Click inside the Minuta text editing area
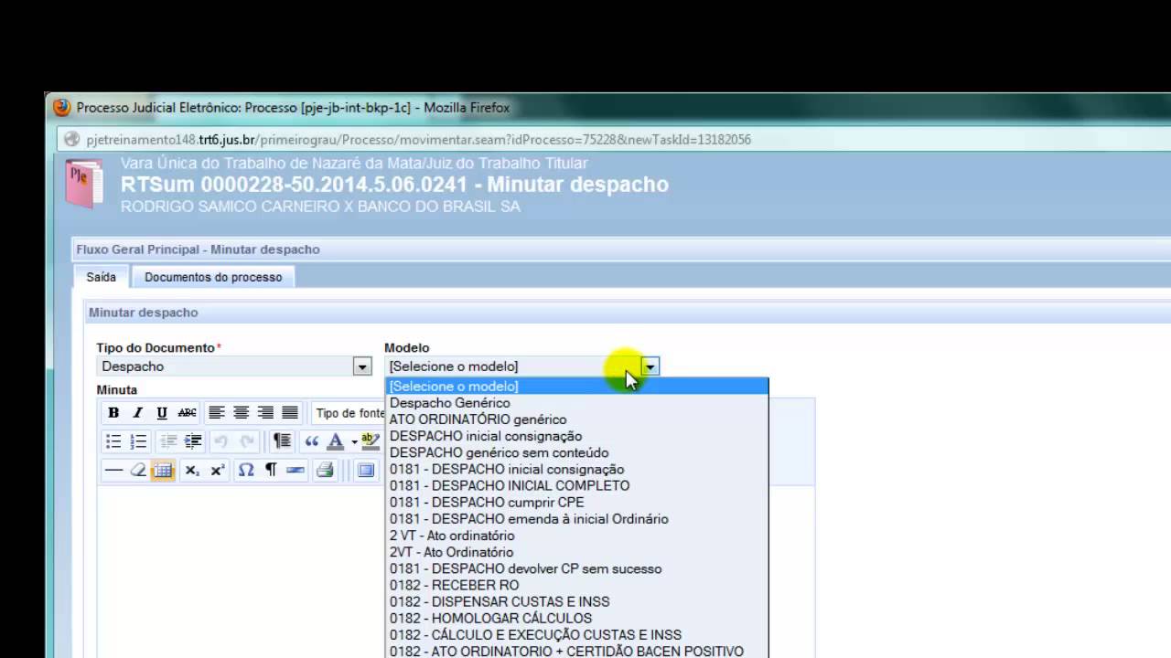This screenshot has width=1171, height=658. coord(240,571)
